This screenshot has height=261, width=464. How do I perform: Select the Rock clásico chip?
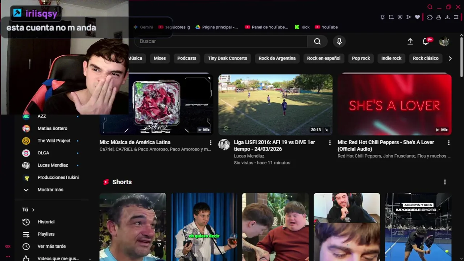point(426,58)
